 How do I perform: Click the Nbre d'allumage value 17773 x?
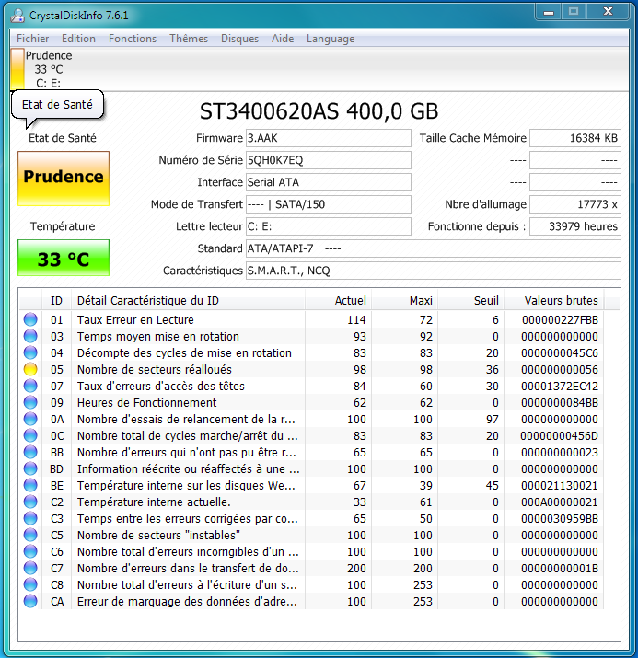(x=575, y=204)
